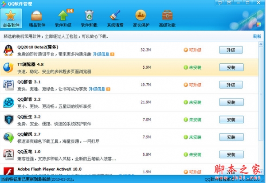Install QQ医生 3.2

(231, 120)
